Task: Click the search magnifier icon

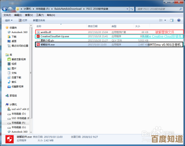Action: [181, 9]
